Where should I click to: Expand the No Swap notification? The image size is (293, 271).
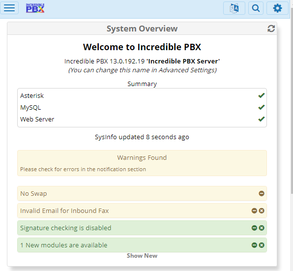click(x=142, y=193)
